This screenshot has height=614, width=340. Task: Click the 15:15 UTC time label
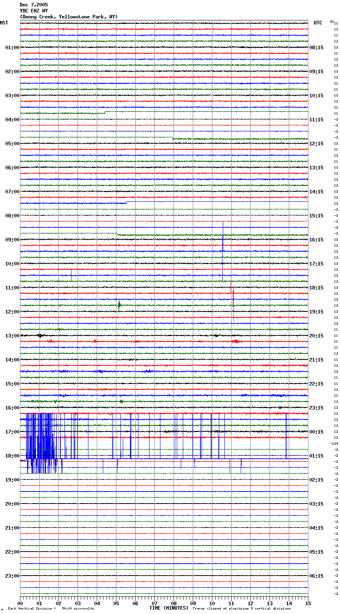coord(316,216)
